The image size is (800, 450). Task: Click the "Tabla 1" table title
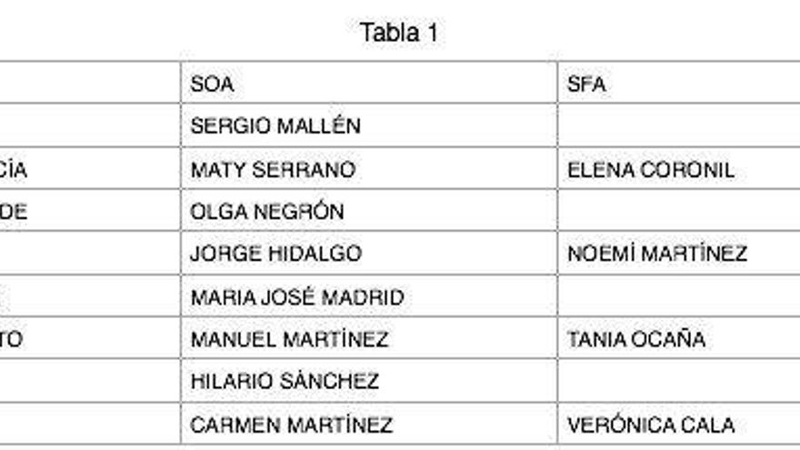coord(400,34)
